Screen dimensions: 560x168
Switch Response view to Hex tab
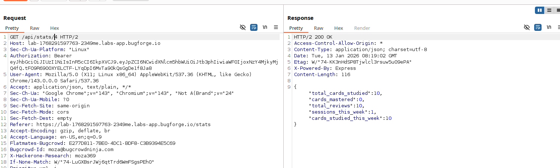[339, 28]
